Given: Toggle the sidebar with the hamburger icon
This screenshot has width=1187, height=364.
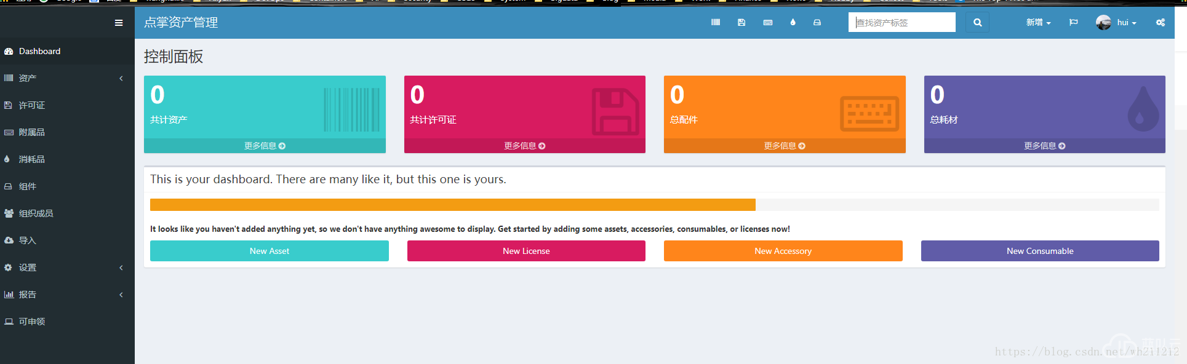Looking at the screenshot, I should (119, 23).
